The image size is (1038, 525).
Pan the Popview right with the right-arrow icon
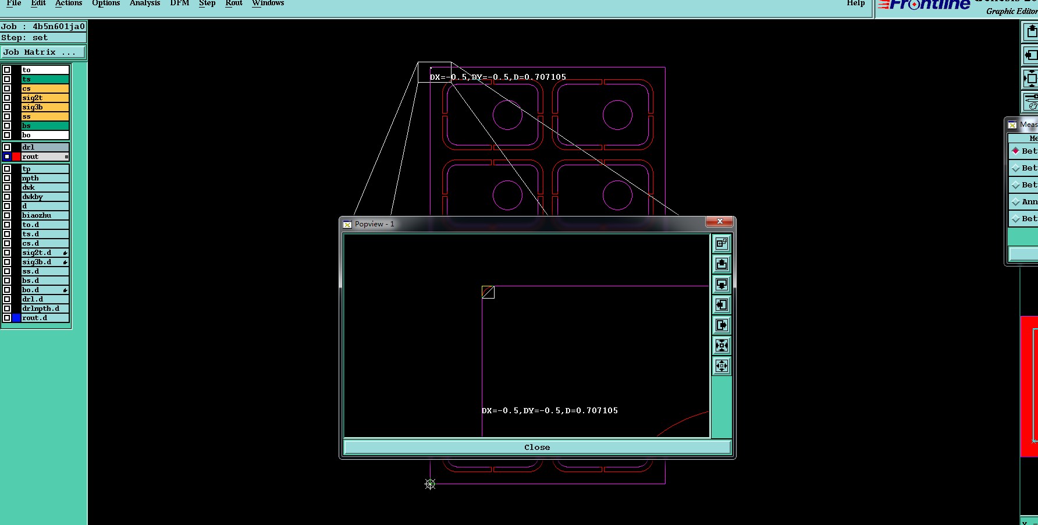721,325
